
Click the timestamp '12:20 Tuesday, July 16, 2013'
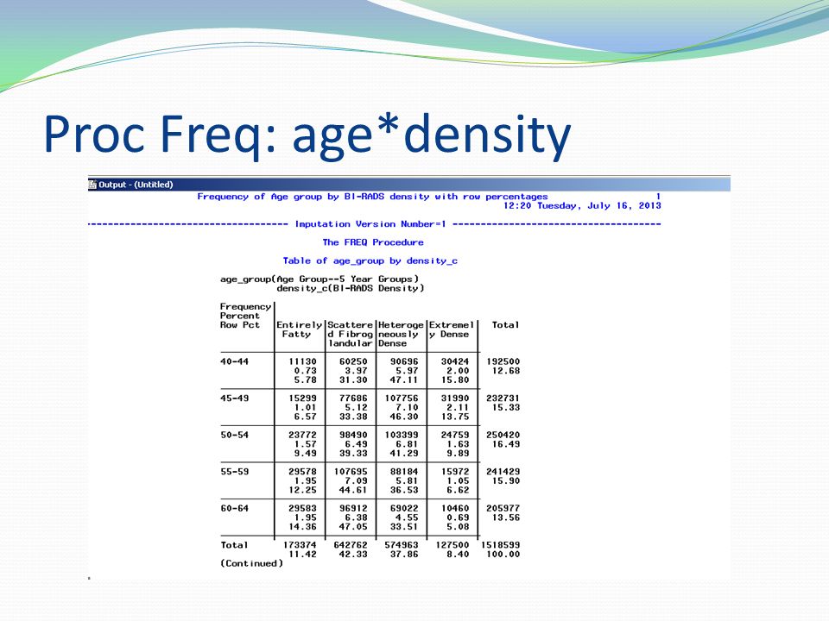(581, 205)
